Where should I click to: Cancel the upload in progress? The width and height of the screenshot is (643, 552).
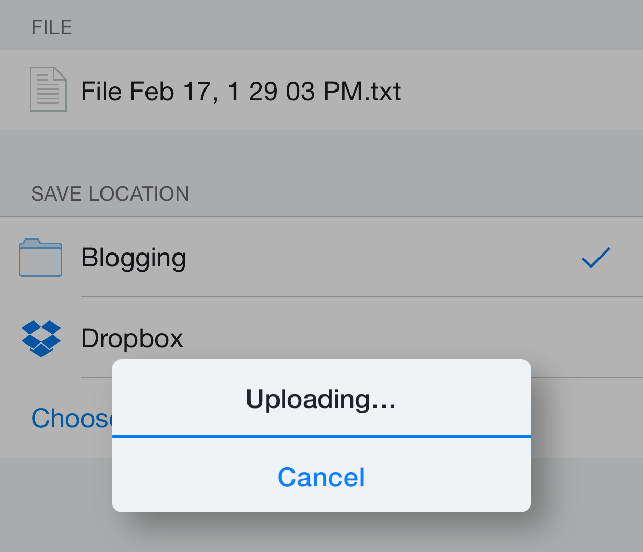click(321, 477)
